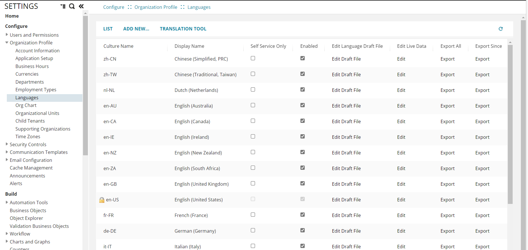
Task: Collapse the Settings sidebar with double-chevron icon
Action: 81,6
